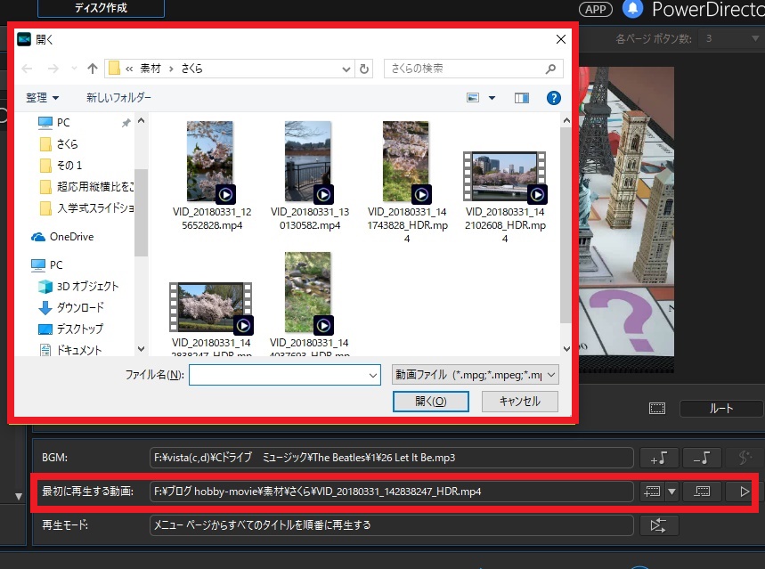Click the remove first play video icon

coord(702,492)
